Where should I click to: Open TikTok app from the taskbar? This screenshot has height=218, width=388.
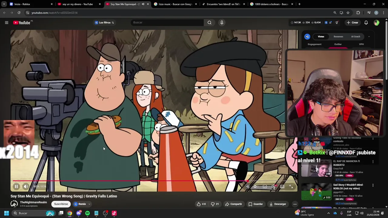(x=114, y=213)
